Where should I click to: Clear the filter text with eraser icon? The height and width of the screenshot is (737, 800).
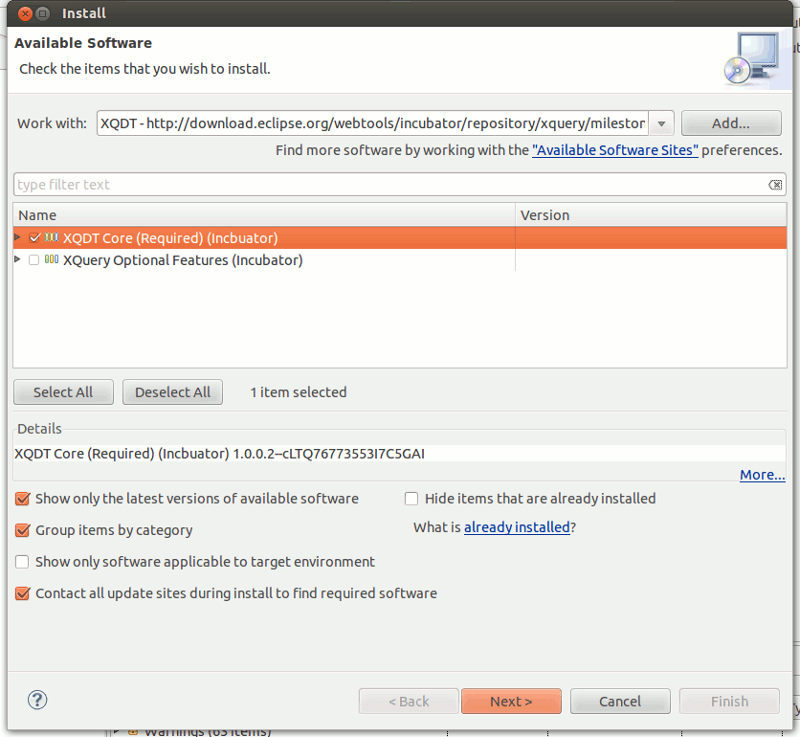coord(775,185)
